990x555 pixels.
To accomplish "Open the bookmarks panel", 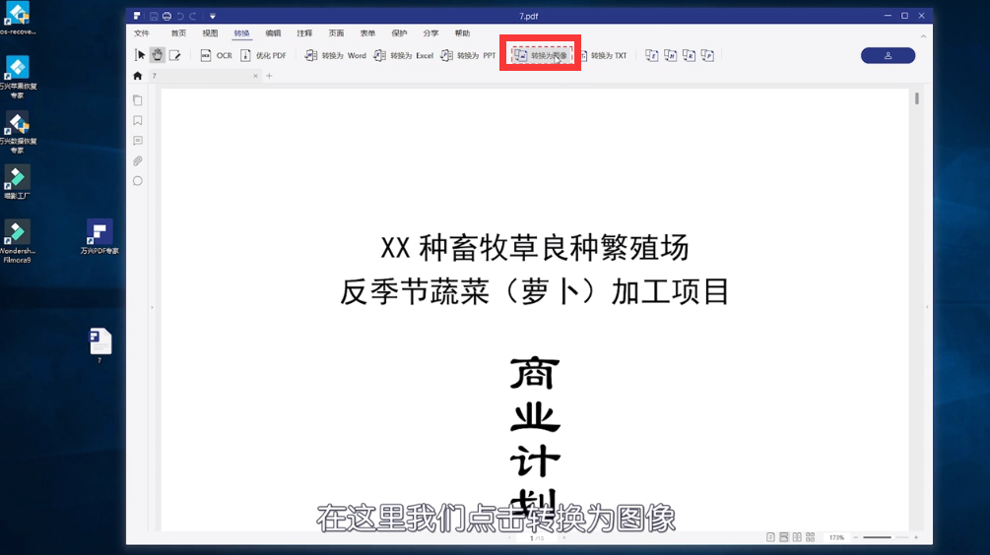I will [x=138, y=120].
